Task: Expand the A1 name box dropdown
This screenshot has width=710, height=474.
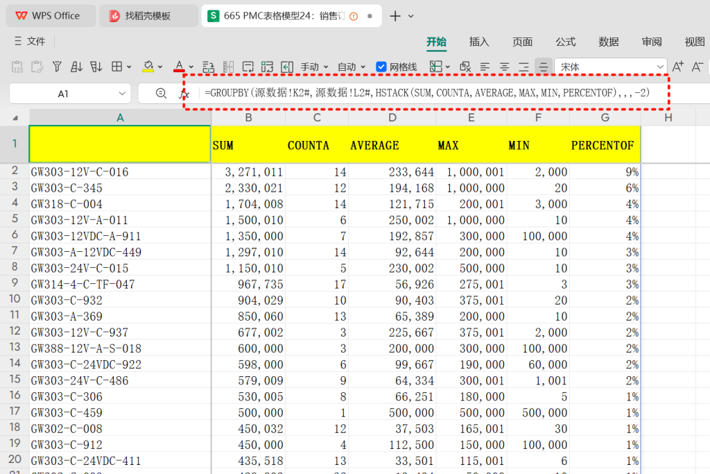Action: pyautogui.click(x=122, y=94)
